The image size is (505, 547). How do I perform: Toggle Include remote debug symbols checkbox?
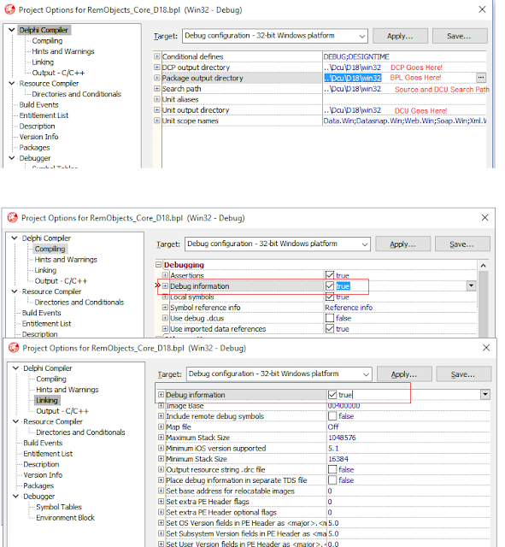coord(332,416)
